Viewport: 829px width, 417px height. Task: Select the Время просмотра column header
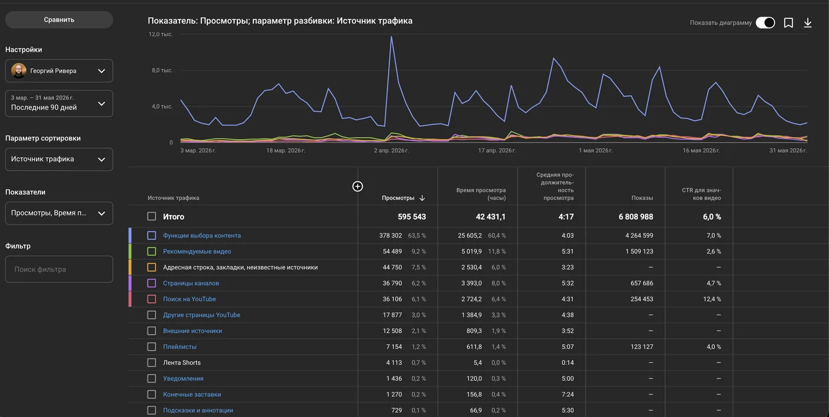(481, 194)
